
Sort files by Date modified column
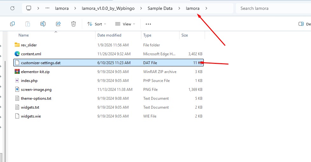pyautogui.click(x=109, y=35)
